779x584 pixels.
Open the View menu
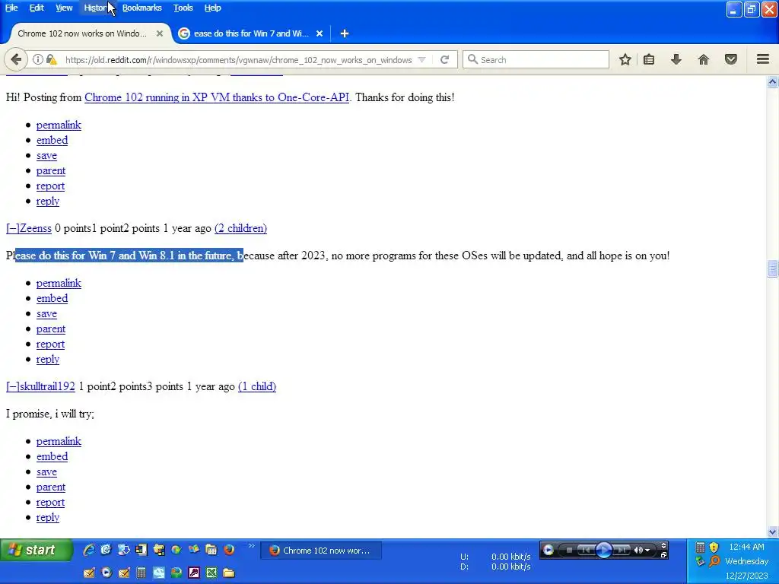64,8
